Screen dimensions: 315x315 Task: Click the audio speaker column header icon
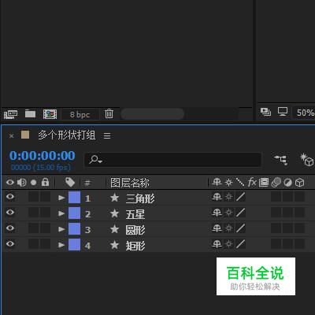pyautogui.click(x=22, y=182)
